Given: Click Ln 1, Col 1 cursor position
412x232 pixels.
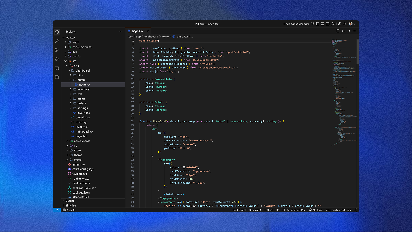Looking at the screenshot, I should click(239, 210).
